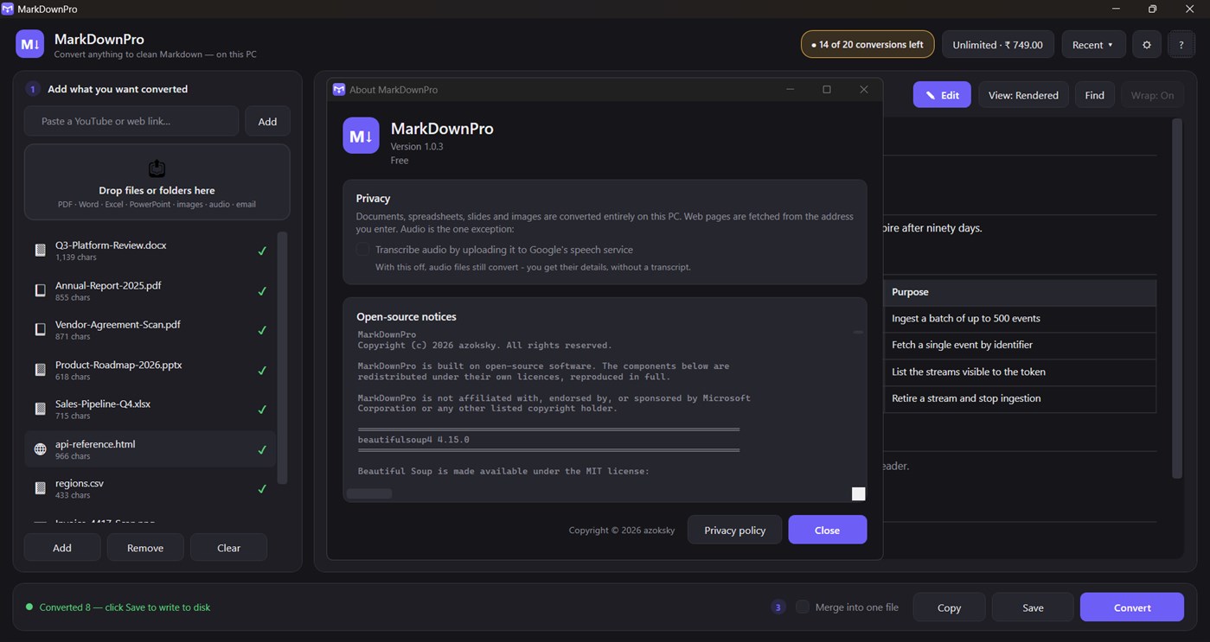Viewport: 1210px width, 642px height.
Task: Click the Save button in the bottom bar
Action: click(1033, 607)
